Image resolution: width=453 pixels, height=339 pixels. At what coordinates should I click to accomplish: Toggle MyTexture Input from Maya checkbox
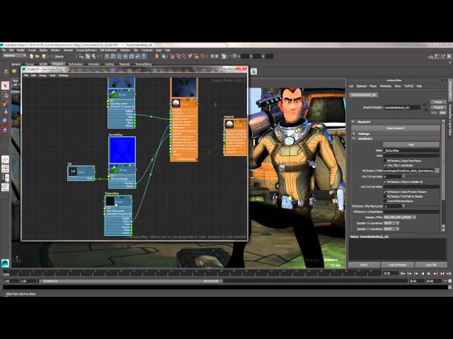385,160
